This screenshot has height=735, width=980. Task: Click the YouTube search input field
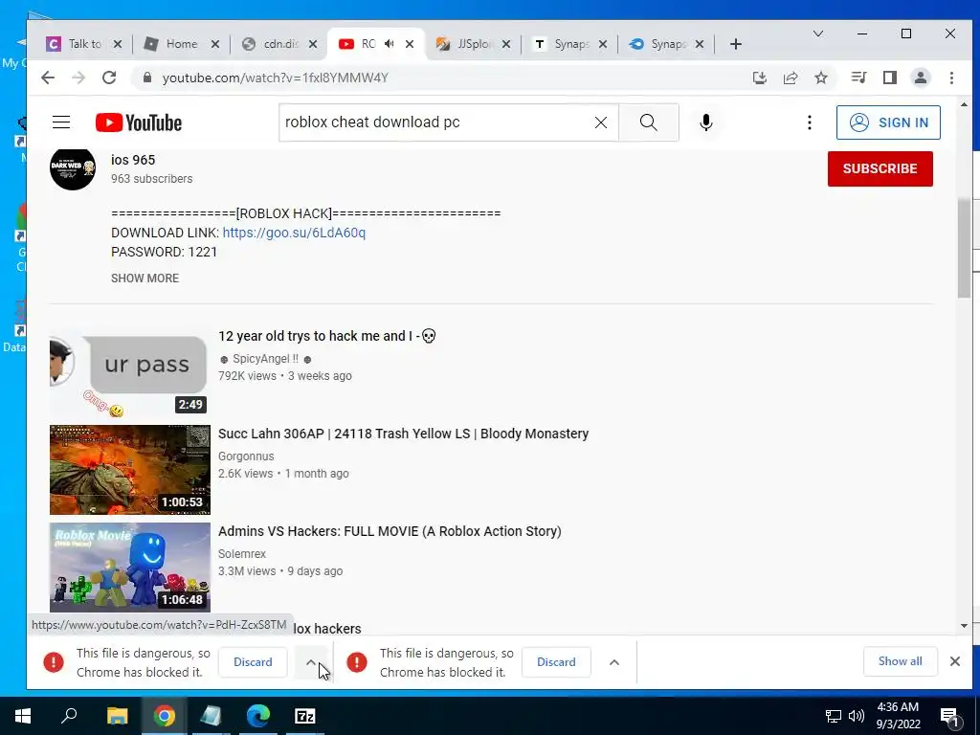pyautogui.click(x=437, y=122)
